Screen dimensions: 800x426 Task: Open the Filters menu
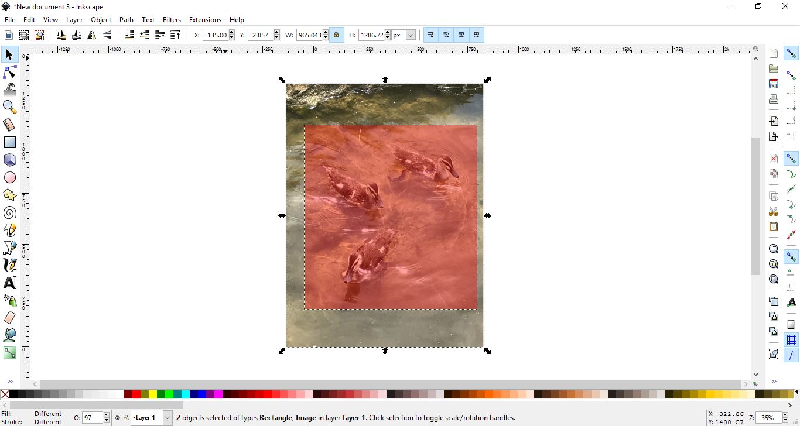click(172, 19)
